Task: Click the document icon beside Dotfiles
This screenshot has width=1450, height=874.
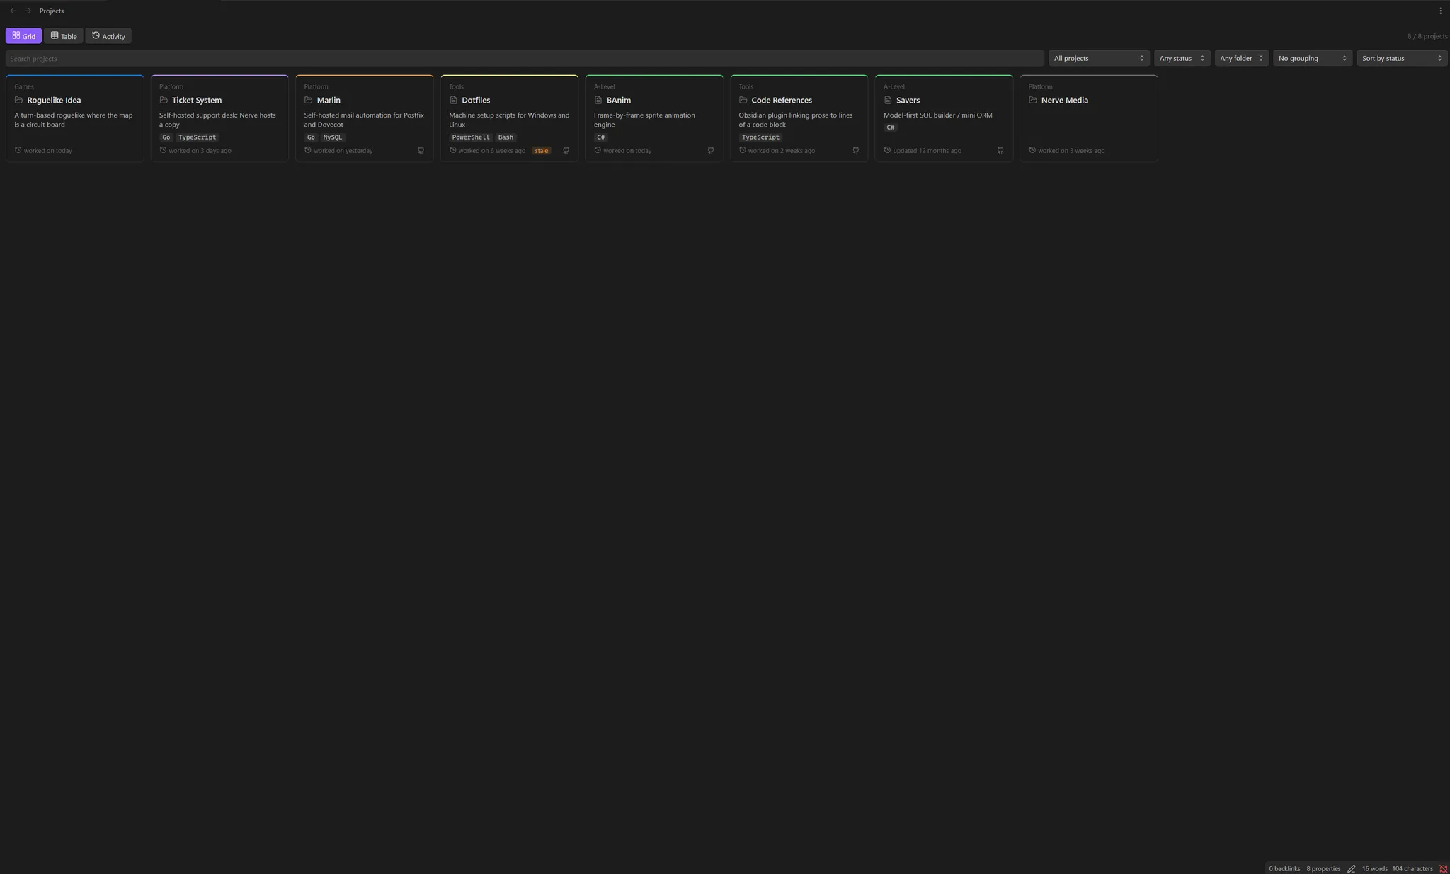Action: coord(453,100)
